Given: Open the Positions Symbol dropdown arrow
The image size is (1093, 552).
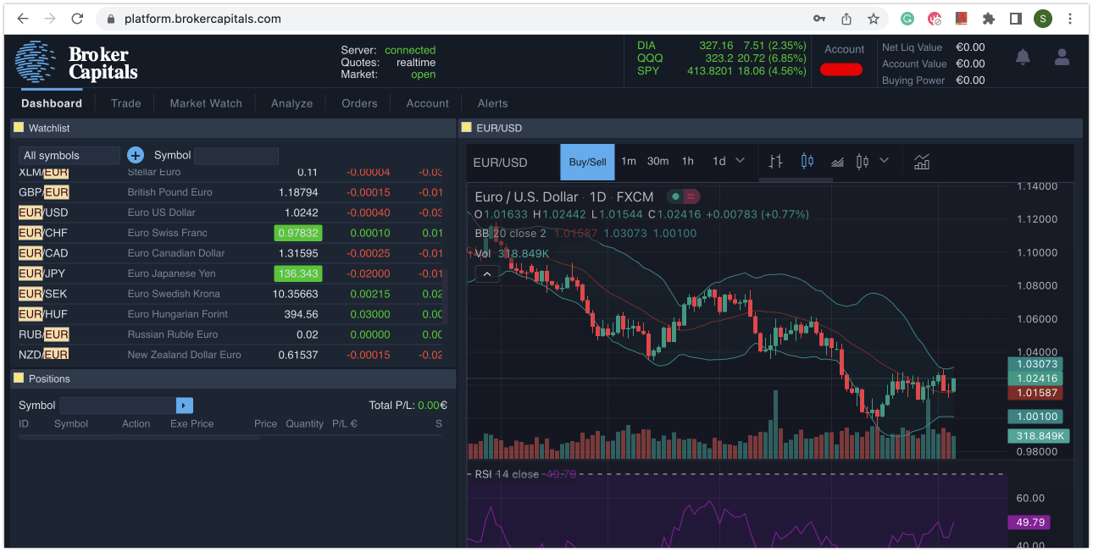Looking at the screenshot, I should click(185, 406).
